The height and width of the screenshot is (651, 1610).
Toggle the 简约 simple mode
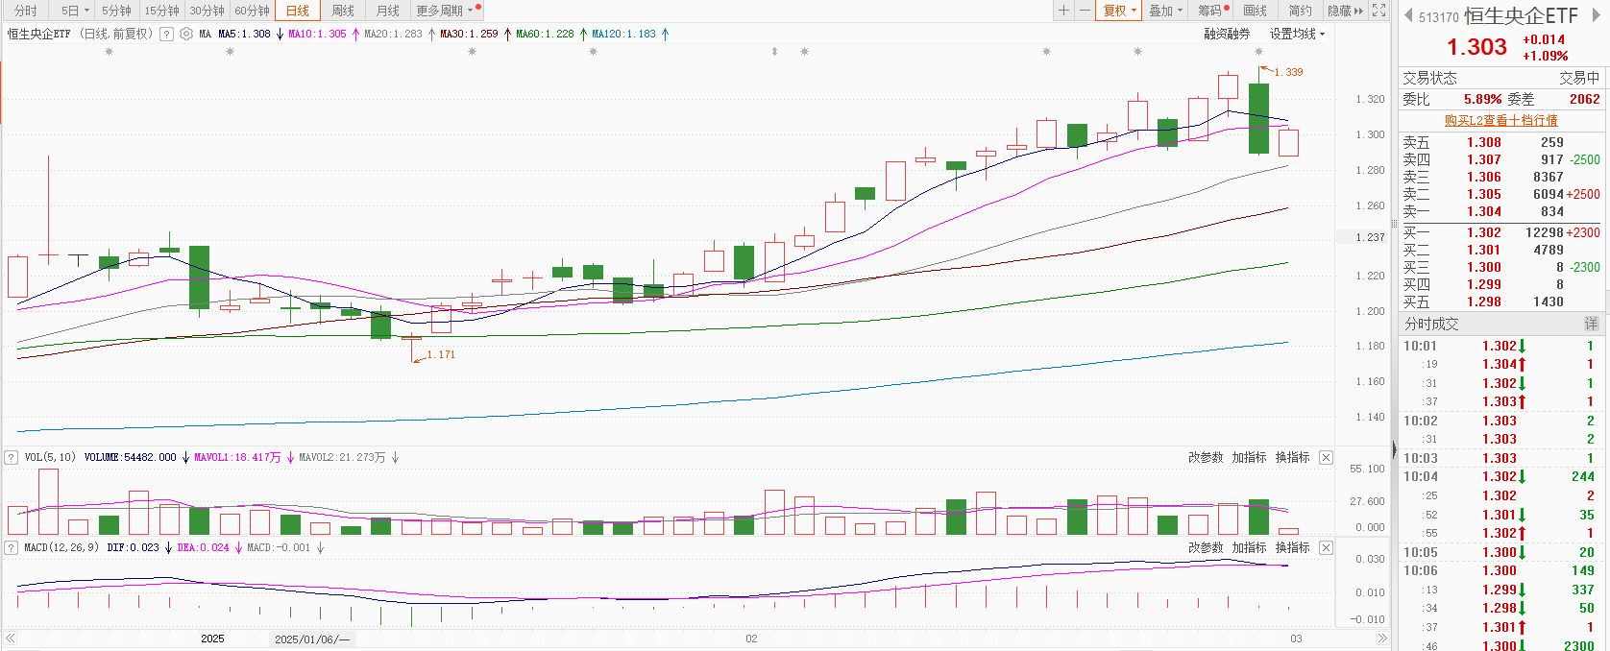1300,11
